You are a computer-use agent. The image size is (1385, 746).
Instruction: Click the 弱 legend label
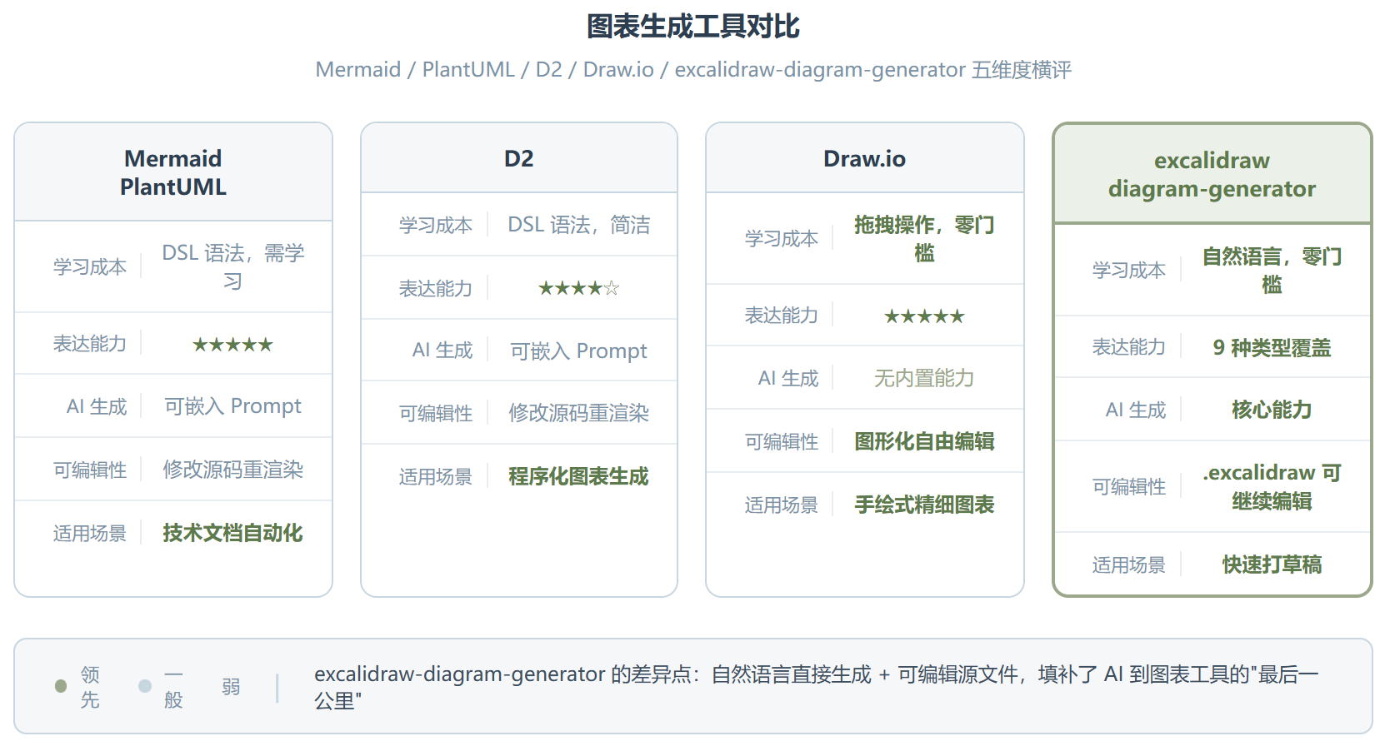[x=231, y=687]
